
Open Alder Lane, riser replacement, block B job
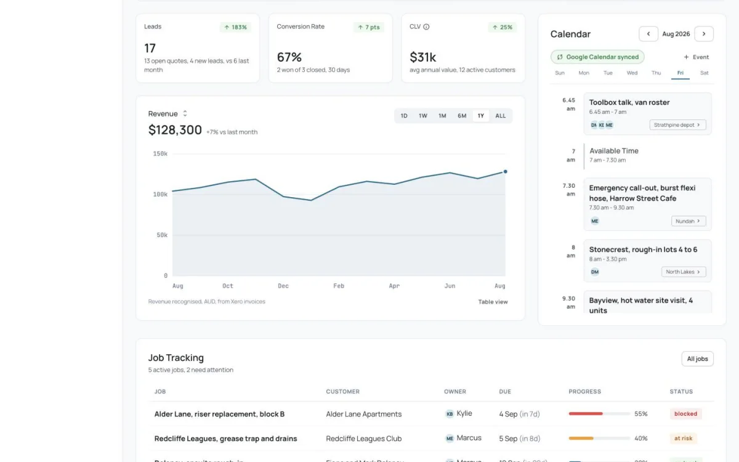[x=219, y=414]
